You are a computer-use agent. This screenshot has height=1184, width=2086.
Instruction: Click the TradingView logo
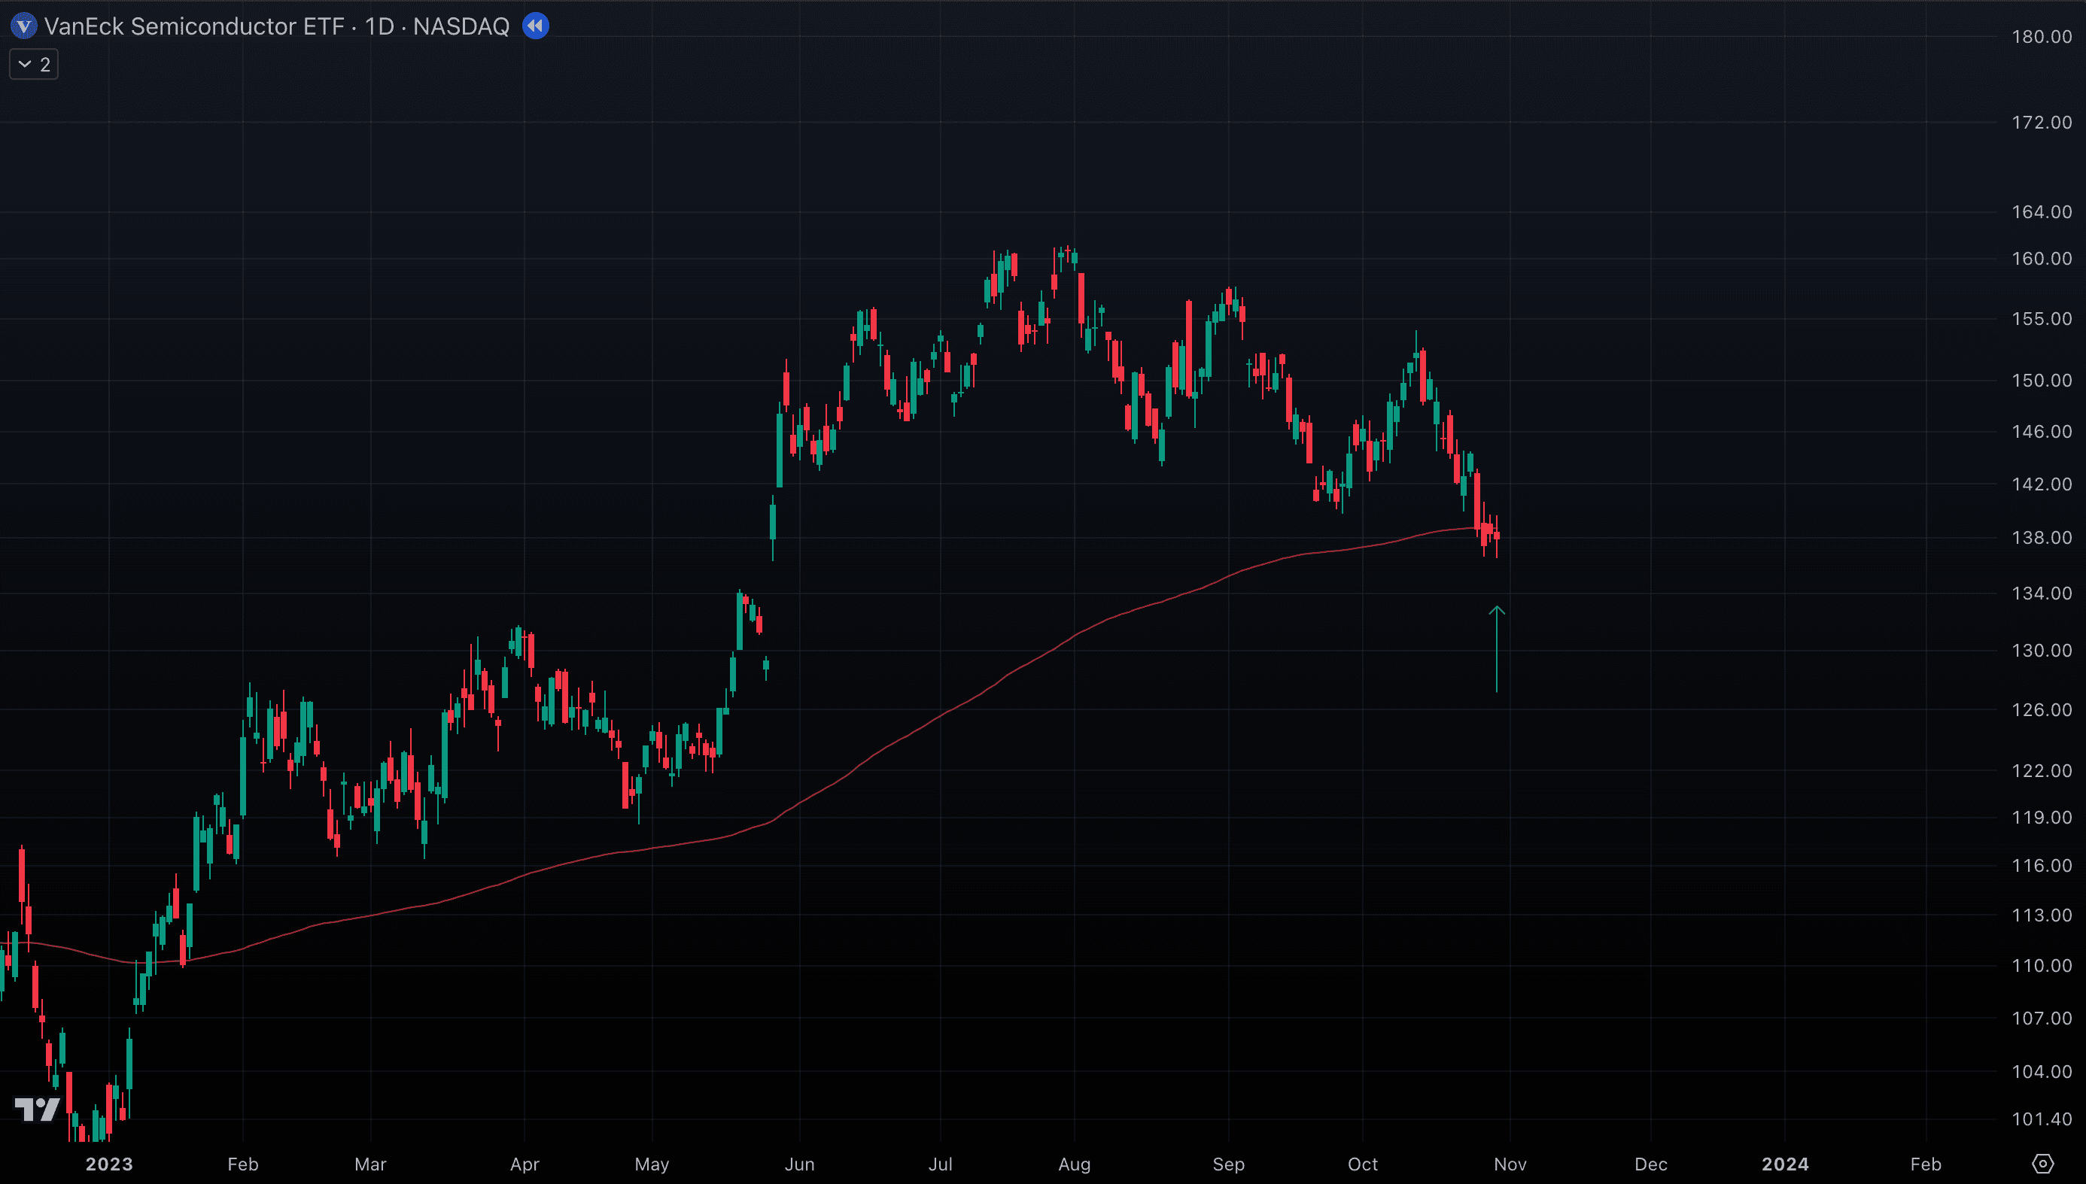(38, 1108)
